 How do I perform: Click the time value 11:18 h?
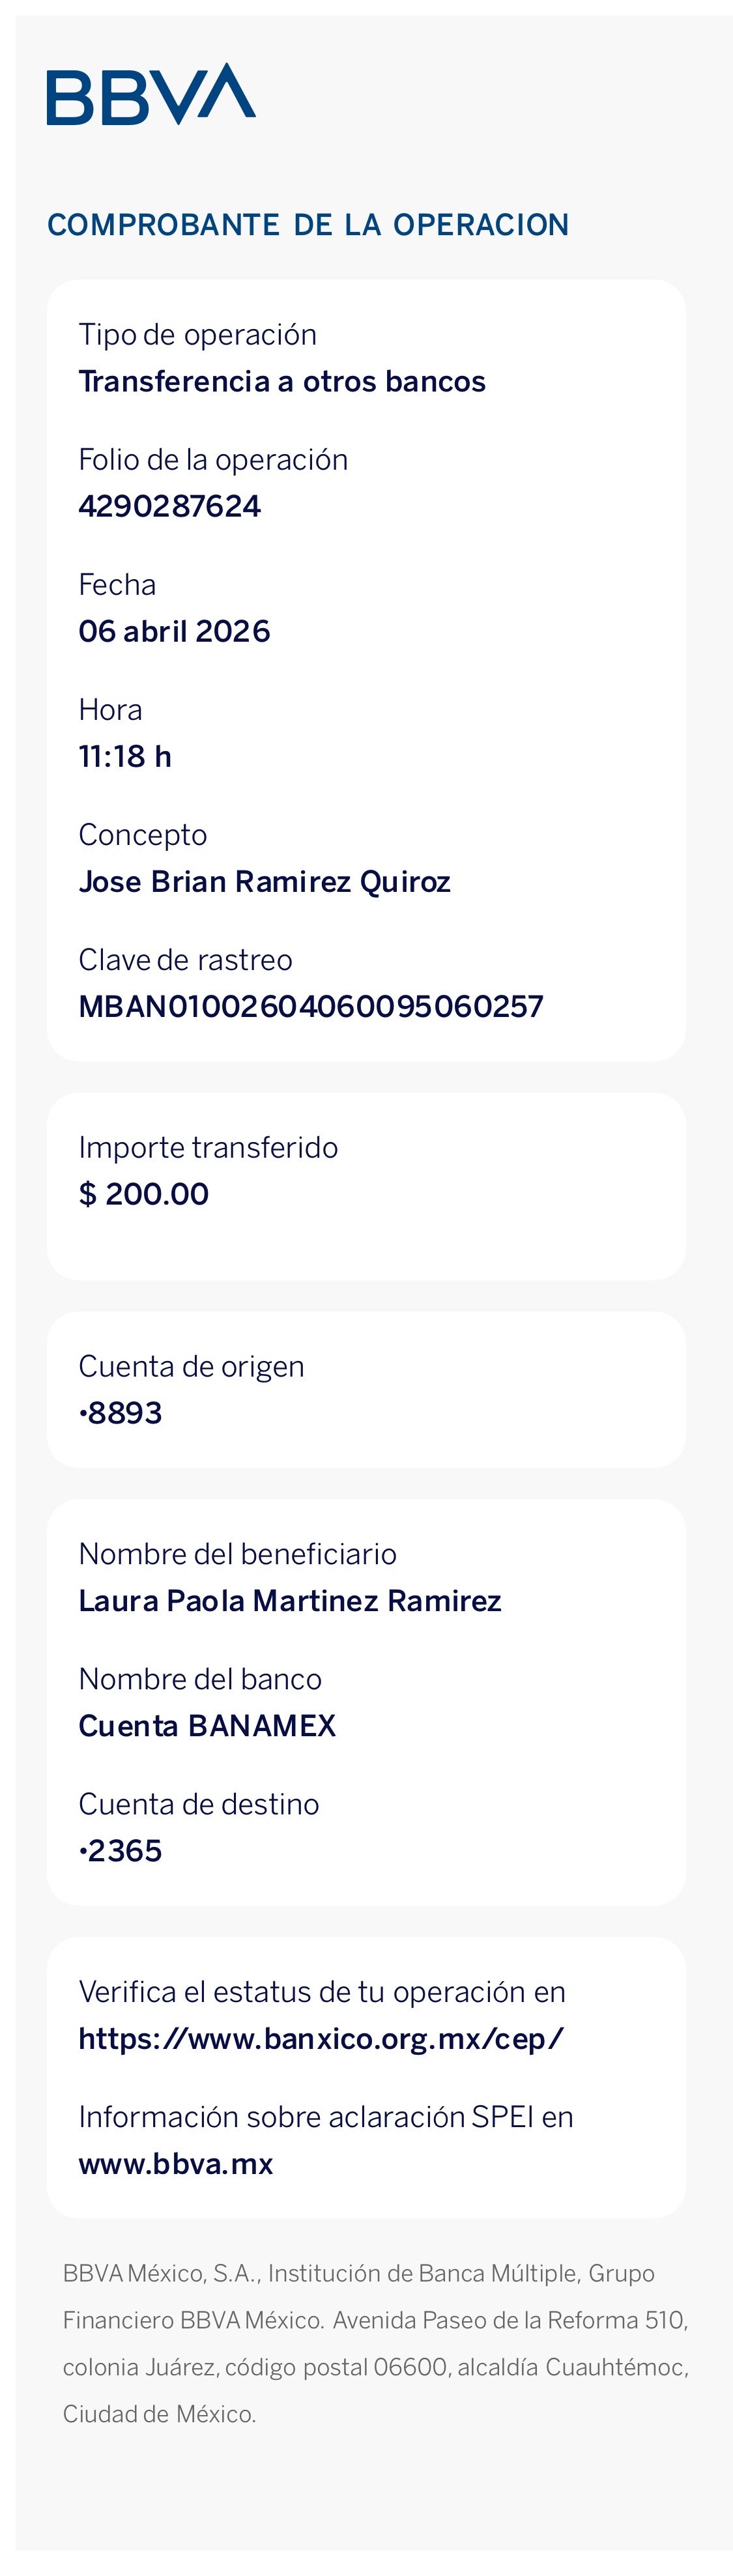pos(125,756)
